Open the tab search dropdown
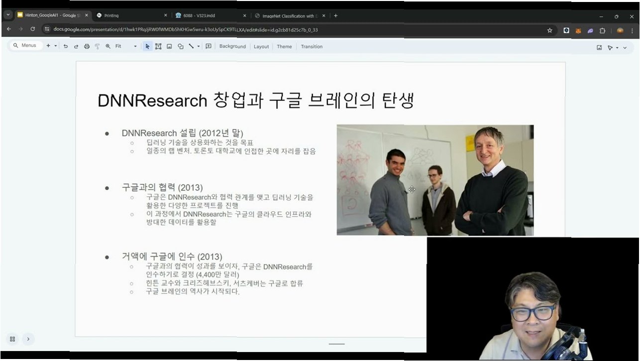Screen dimensions: 640x361 pyautogui.click(x=7, y=15)
